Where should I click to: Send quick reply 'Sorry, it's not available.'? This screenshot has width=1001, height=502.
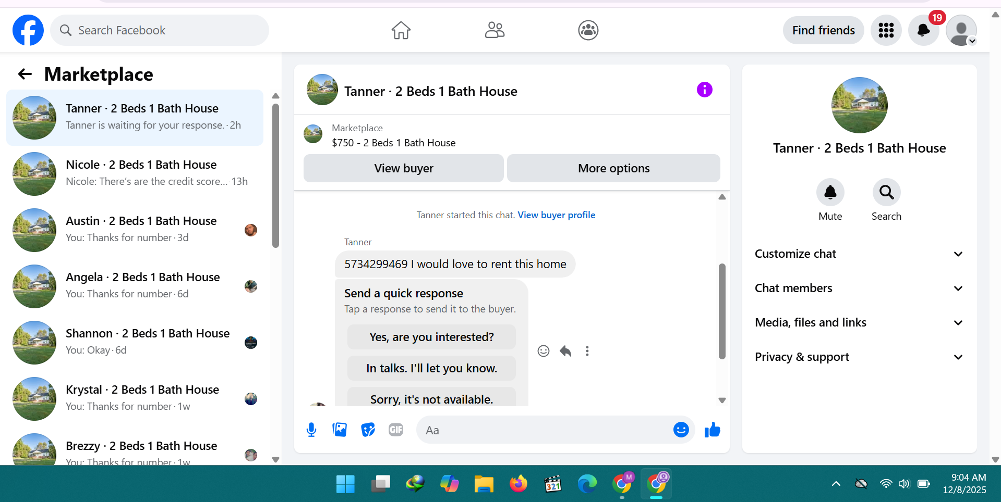(431, 397)
